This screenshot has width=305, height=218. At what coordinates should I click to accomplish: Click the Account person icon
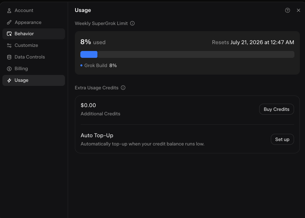[9, 11]
